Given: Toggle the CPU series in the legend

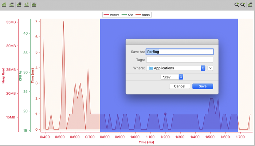Looking at the screenshot, I should 127,15.
